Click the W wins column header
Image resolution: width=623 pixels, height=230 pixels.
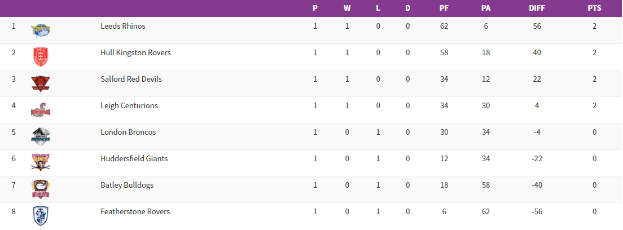pos(347,8)
